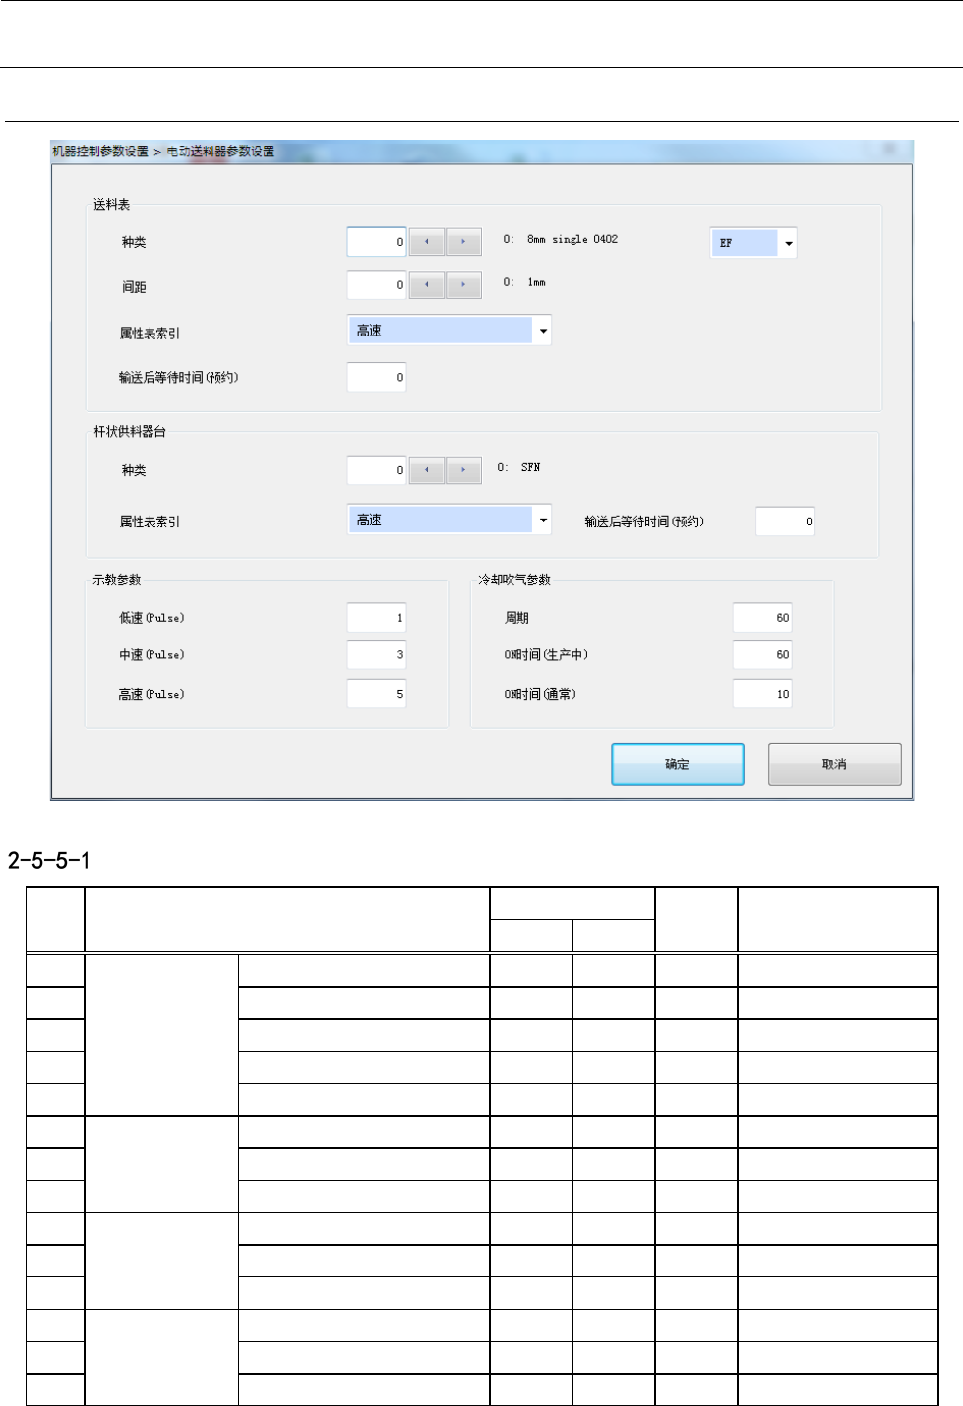963x1406 pixels.
Task: Focus 送料表 输送后等待时间(预约) field
Action: 377,377
